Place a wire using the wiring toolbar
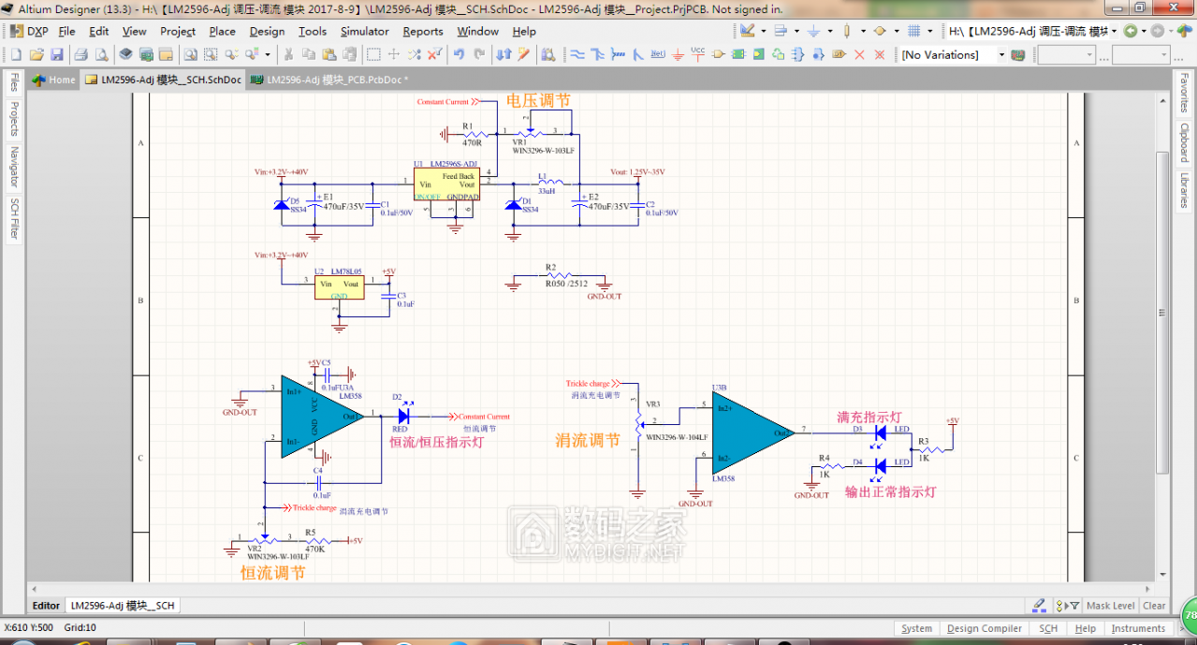The height and width of the screenshot is (645, 1197). [x=577, y=55]
